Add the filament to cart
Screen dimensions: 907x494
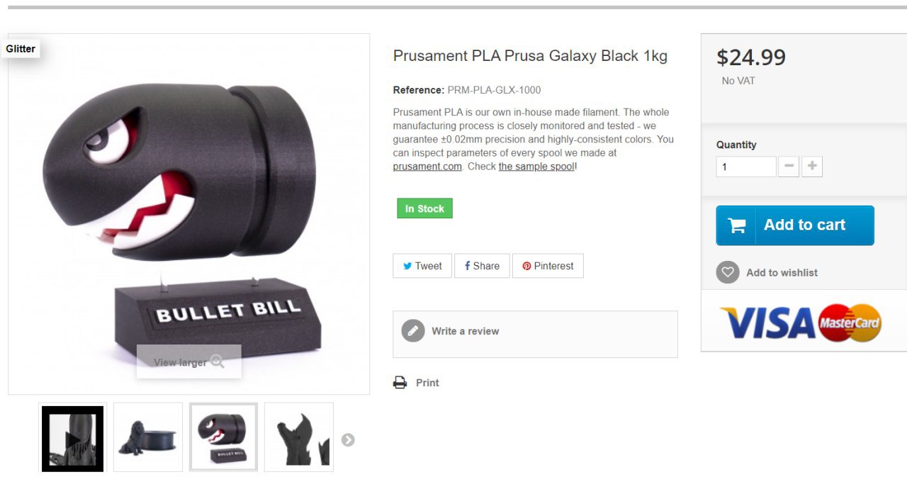point(795,225)
